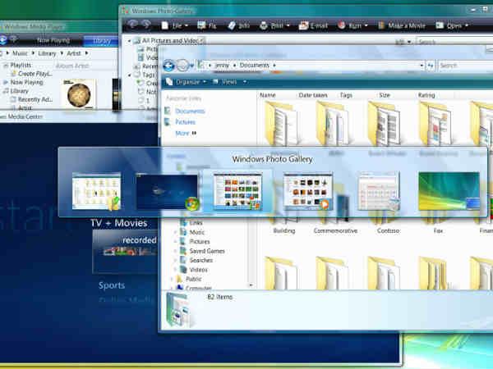Viewport: 493px width, 369px height.
Task: Select the Windows Photo Gallery switcher thumbnail
Action: click(237, 192)
